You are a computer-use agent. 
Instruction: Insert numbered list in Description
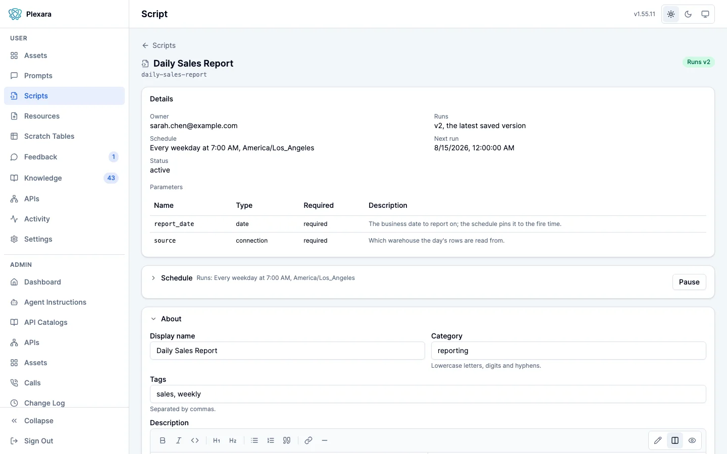coord(271,440)
